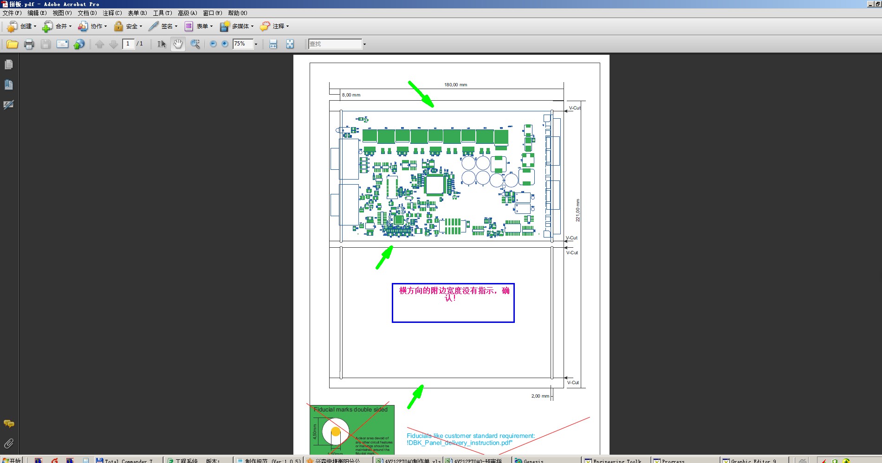
Task: Go to next page arrow icon
Action: [113, 44]
